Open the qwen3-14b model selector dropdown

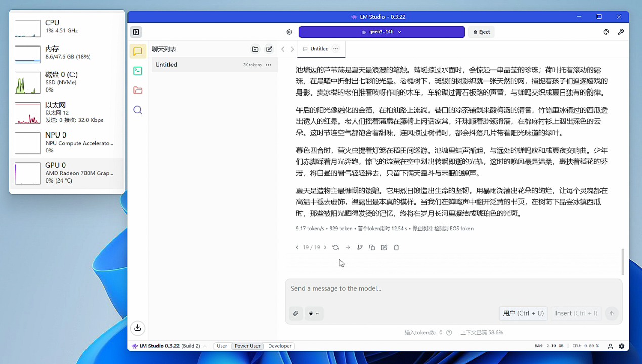(x=381, y=32)
